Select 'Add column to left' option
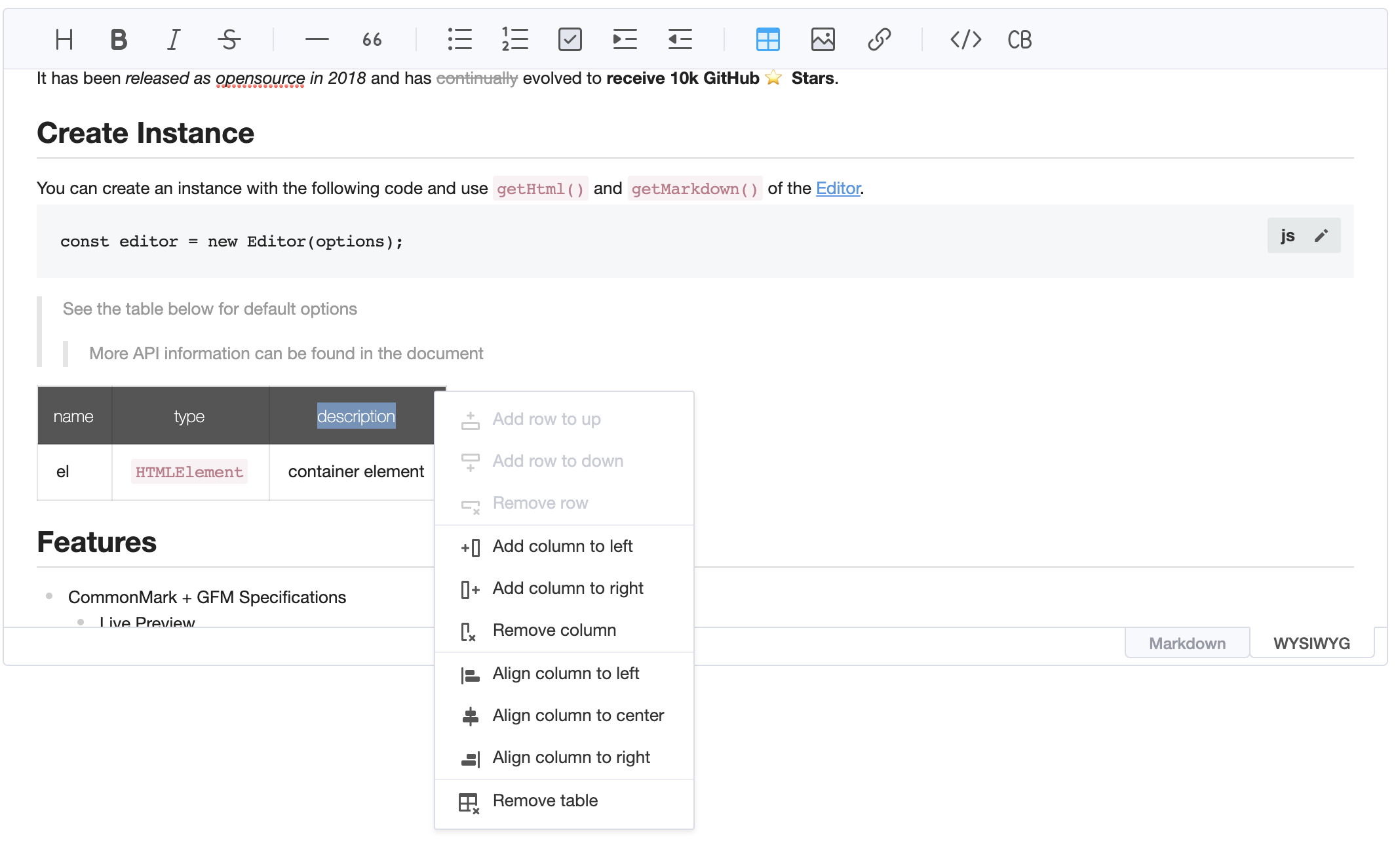 tap(562, 545)
